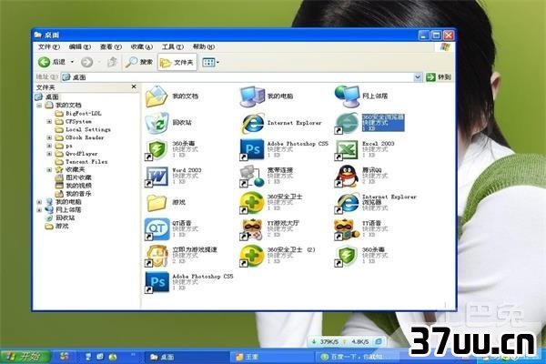Open the 收藏(A) menu
This screenshot has width=546, height=364.
tap(142, 46)
